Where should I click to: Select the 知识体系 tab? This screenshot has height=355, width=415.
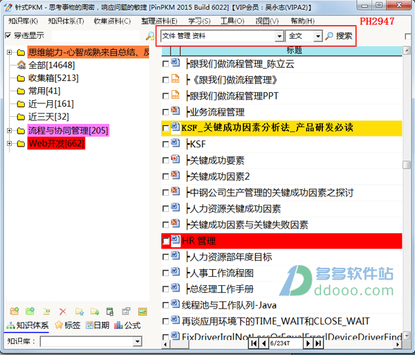(28, 325)
